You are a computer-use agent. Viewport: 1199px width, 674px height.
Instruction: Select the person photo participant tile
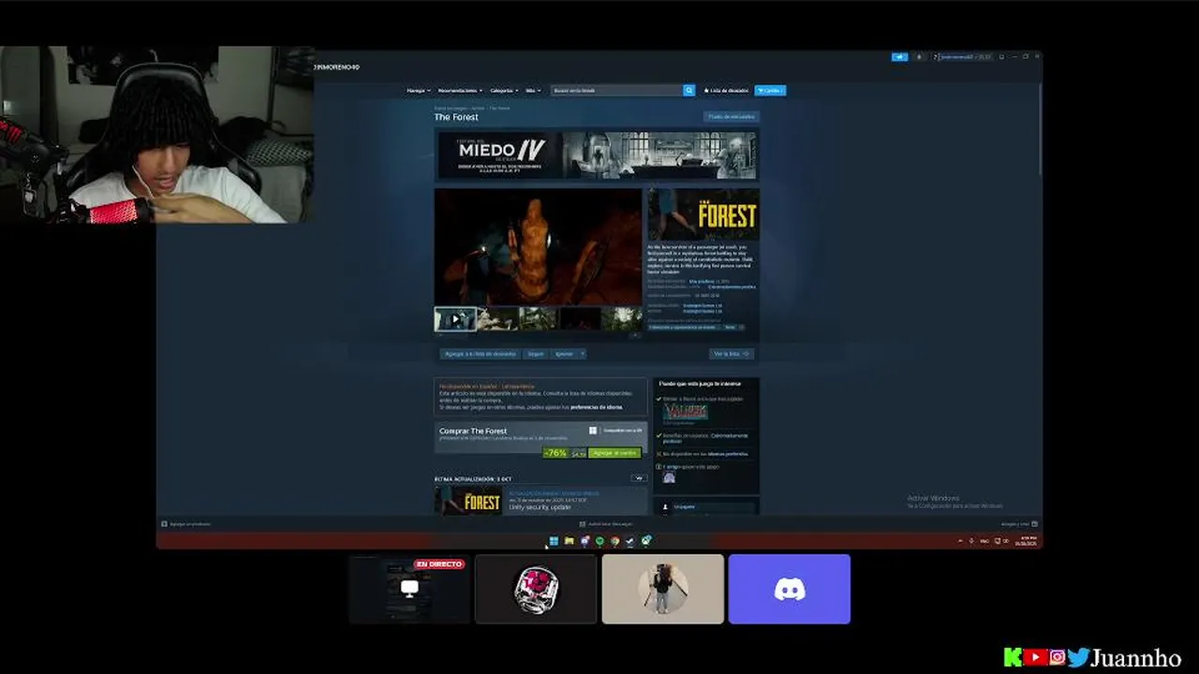click(663, 589)
